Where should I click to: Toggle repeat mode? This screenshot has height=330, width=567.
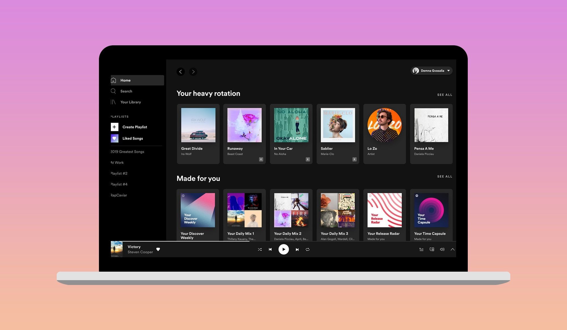[x=308, y=250]
